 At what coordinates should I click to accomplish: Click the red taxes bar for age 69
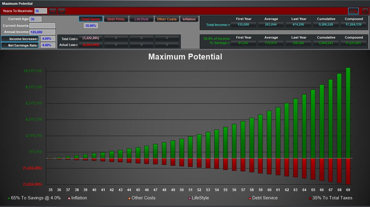click(x=348, y=171)
